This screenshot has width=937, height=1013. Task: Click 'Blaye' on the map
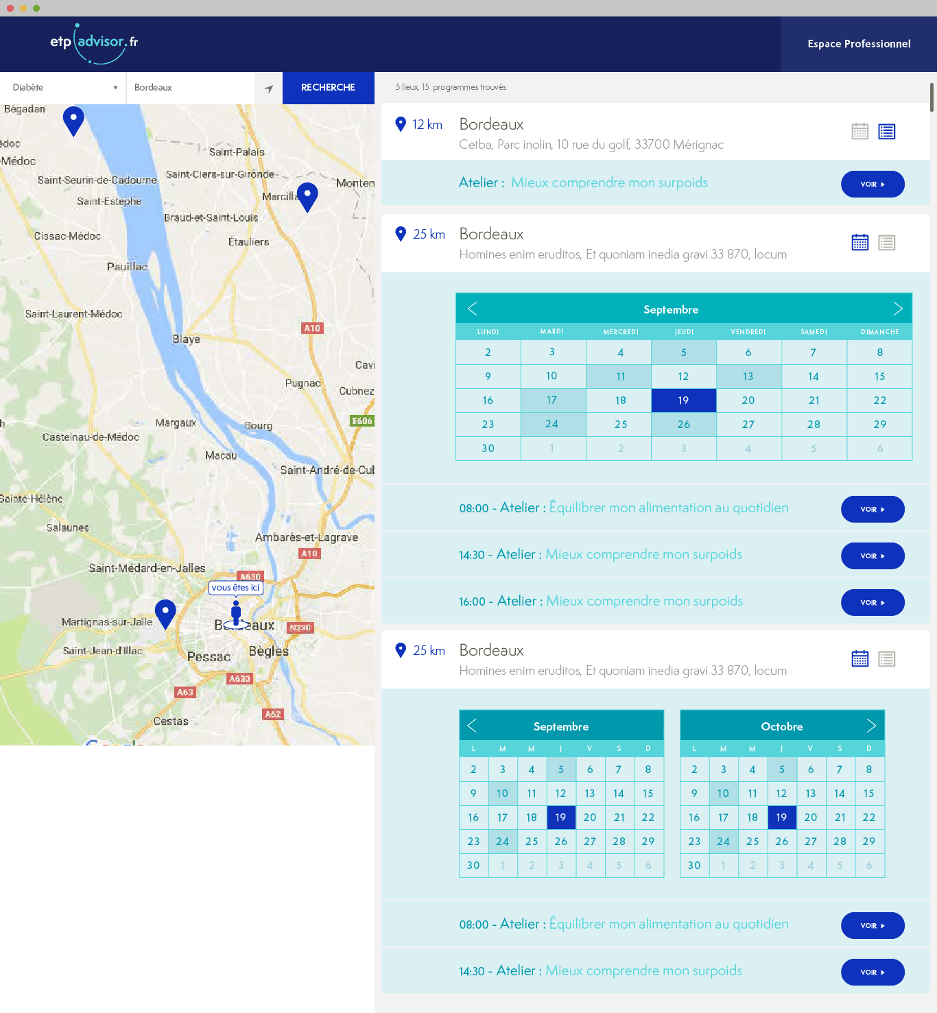(187, 339)
